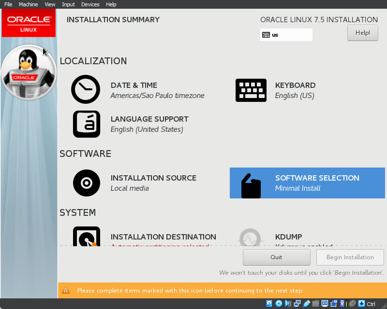Click VirtualBox network adapters status icon
387x309 pixels.
[x=297, y=303]
